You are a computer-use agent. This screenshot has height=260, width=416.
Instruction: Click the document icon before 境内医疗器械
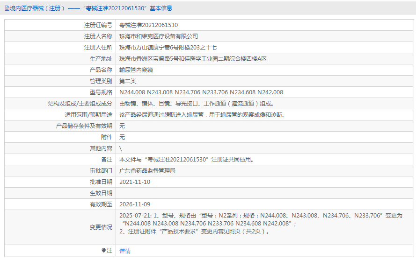[7, 8]
